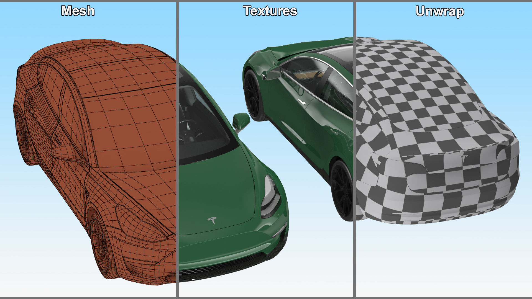532x299 pixels.
Task: Click the "Textures" heading text
Action: 270,11
